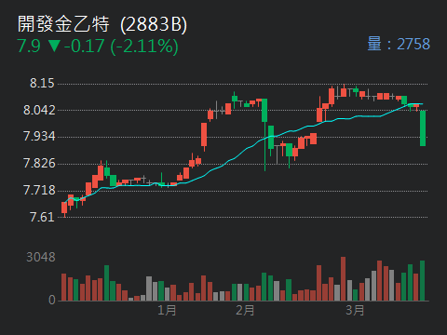Image resolution: width=447 pixels, height=335 pixels.
Task: Click the 1月 date axis label
Action: point(167,310)
